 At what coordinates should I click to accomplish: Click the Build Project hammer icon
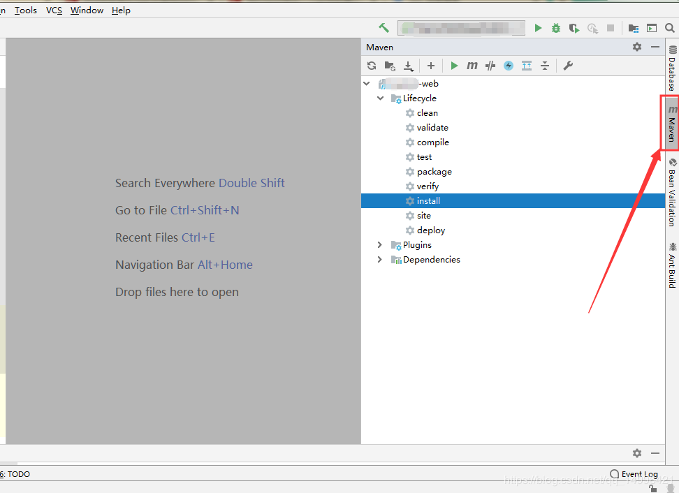tap(384, 28)
